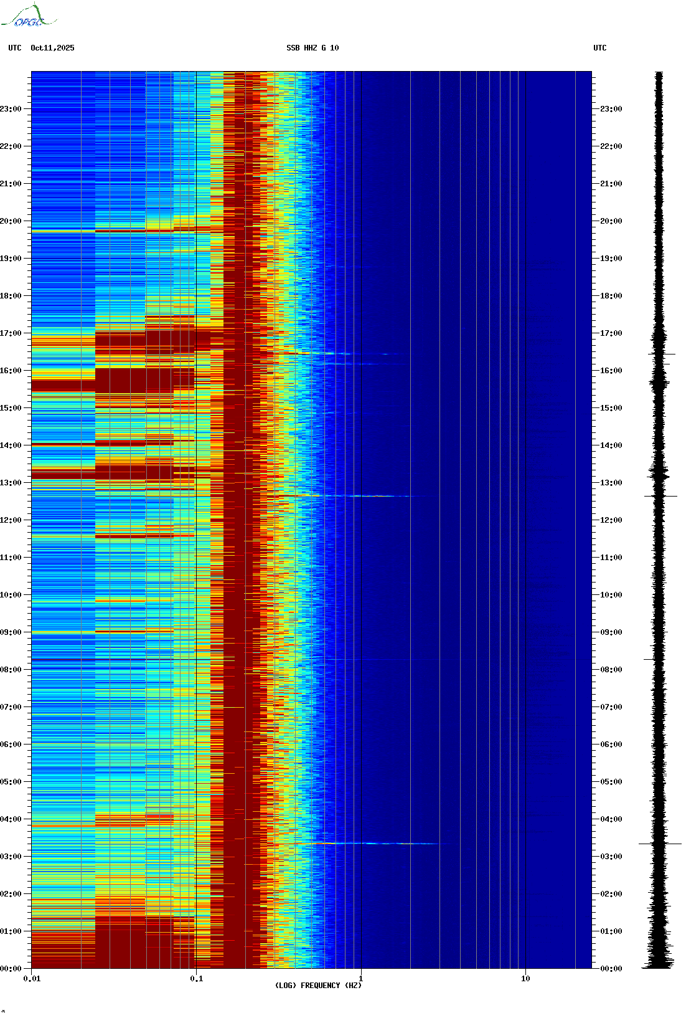Click the 0.01 frequency axis label
Viewport: 686px width, 1018px height.
(x=32, y=979)
